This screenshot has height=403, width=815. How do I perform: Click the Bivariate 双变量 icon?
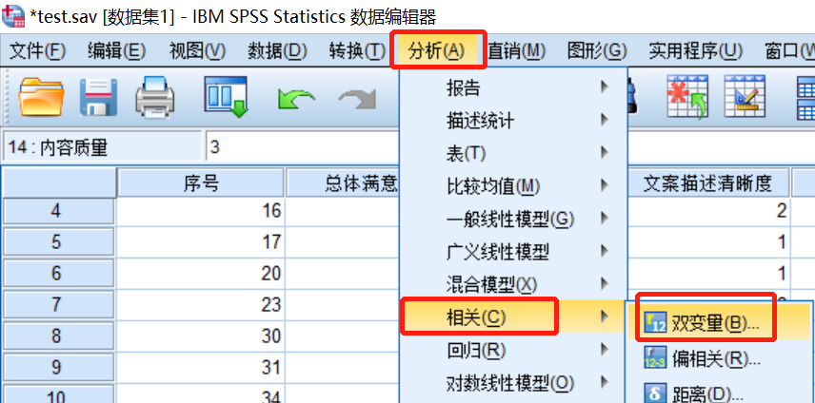[x=654, y=322]
